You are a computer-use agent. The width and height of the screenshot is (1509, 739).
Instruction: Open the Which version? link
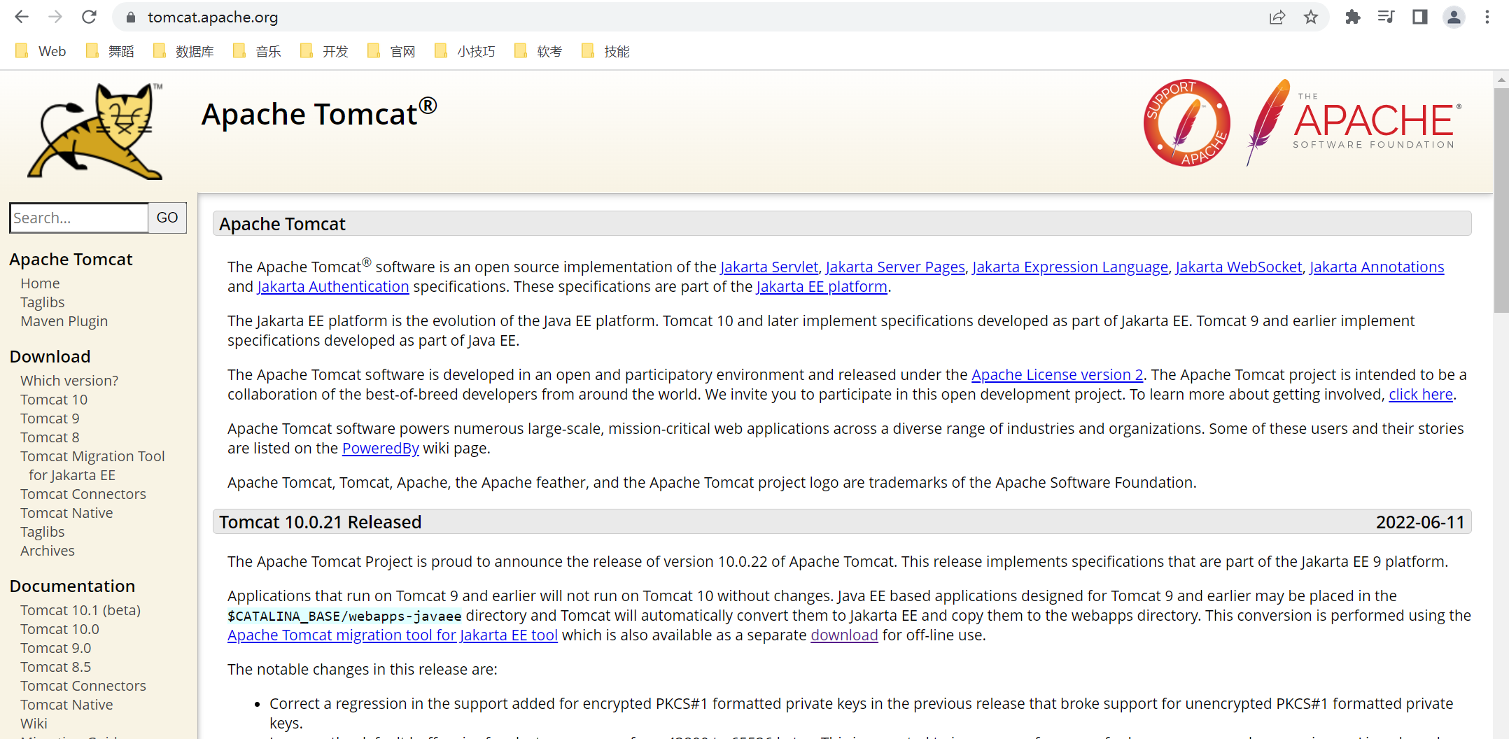click(69, 381)
